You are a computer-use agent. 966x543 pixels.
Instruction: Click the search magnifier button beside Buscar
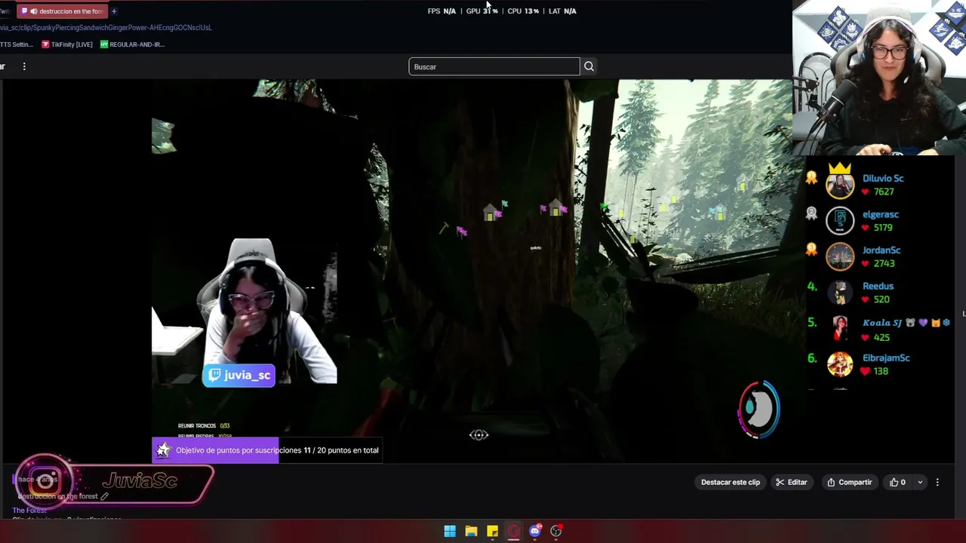point(589,66)
